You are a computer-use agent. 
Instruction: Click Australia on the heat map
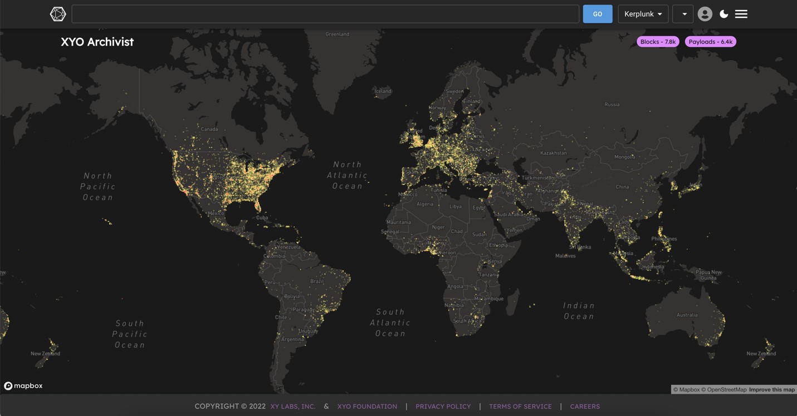click(686, 315)
